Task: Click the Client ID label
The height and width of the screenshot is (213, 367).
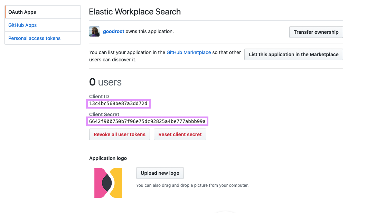Action: click(x=99, y=97)
